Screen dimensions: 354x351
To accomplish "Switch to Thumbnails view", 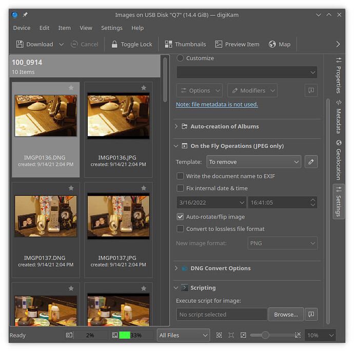I will (185, 44).
